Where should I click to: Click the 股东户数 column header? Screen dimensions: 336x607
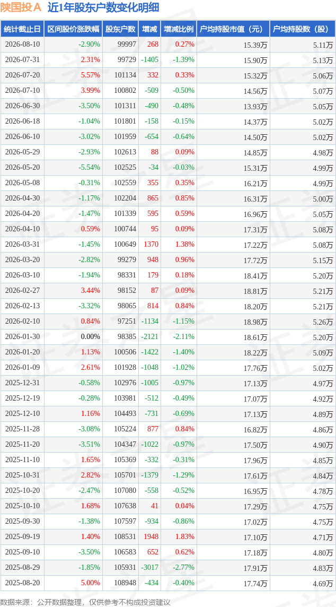tap(120, 29)
